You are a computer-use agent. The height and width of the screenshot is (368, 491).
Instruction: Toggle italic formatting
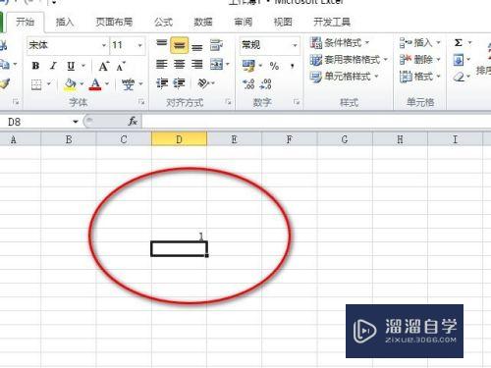[53, 66]
